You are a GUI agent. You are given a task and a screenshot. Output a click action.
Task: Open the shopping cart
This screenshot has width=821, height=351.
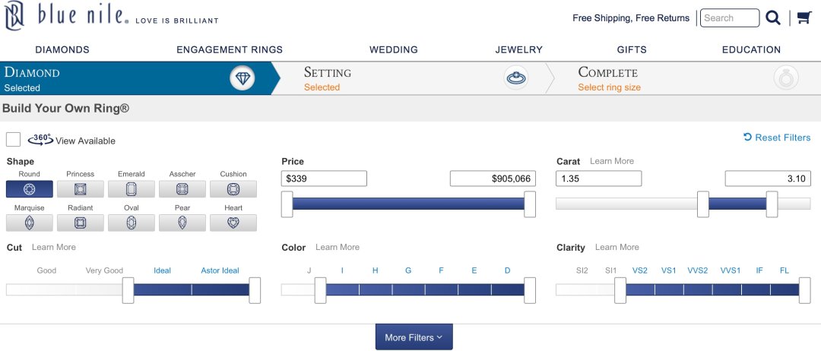pyautogui.click(x=804, y=18)
